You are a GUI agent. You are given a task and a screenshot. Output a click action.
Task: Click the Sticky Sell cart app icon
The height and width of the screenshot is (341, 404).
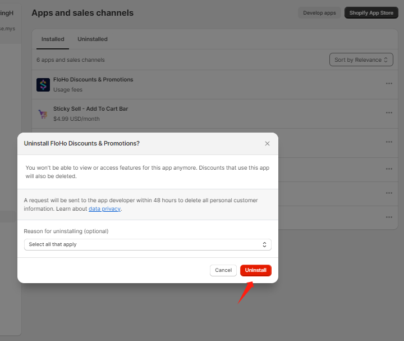(43, 113)
